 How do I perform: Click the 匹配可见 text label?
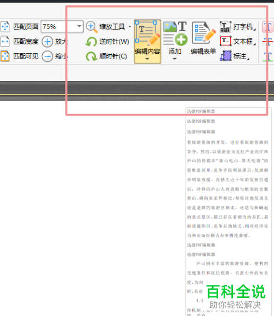(26, 56)
